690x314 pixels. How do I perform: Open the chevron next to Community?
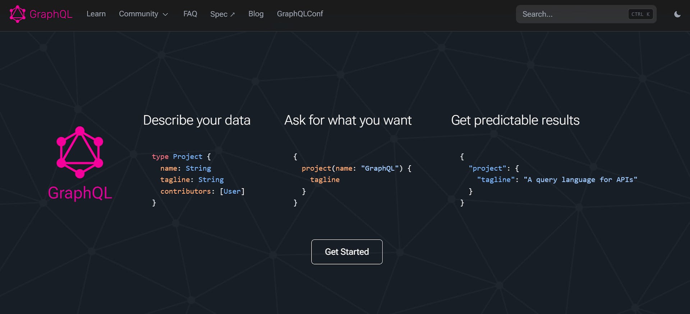(166, 15)
